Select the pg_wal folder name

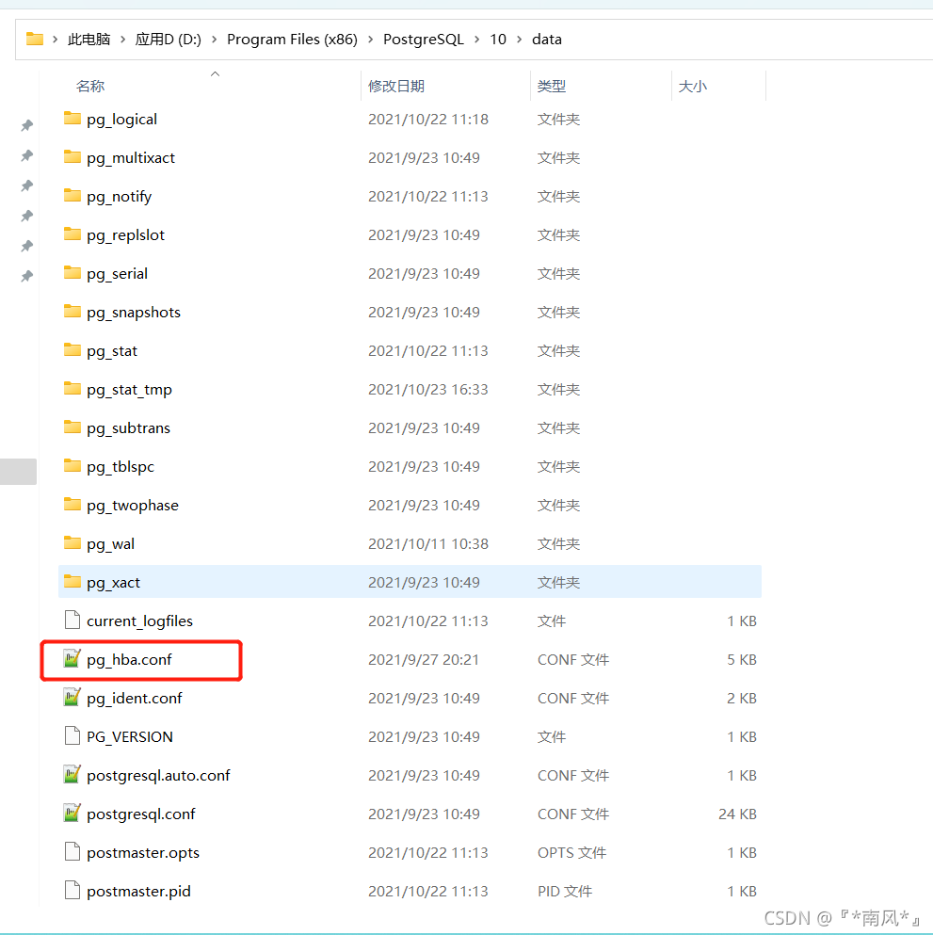click(x=110, y=544)
